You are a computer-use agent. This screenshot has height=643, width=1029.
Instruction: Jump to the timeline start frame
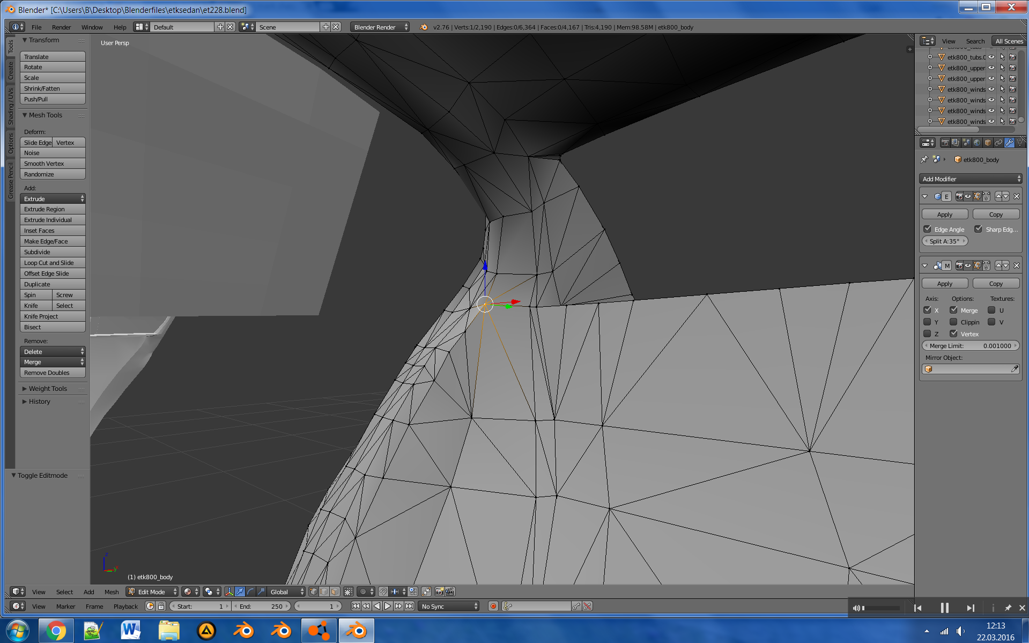tap(356, 606)
